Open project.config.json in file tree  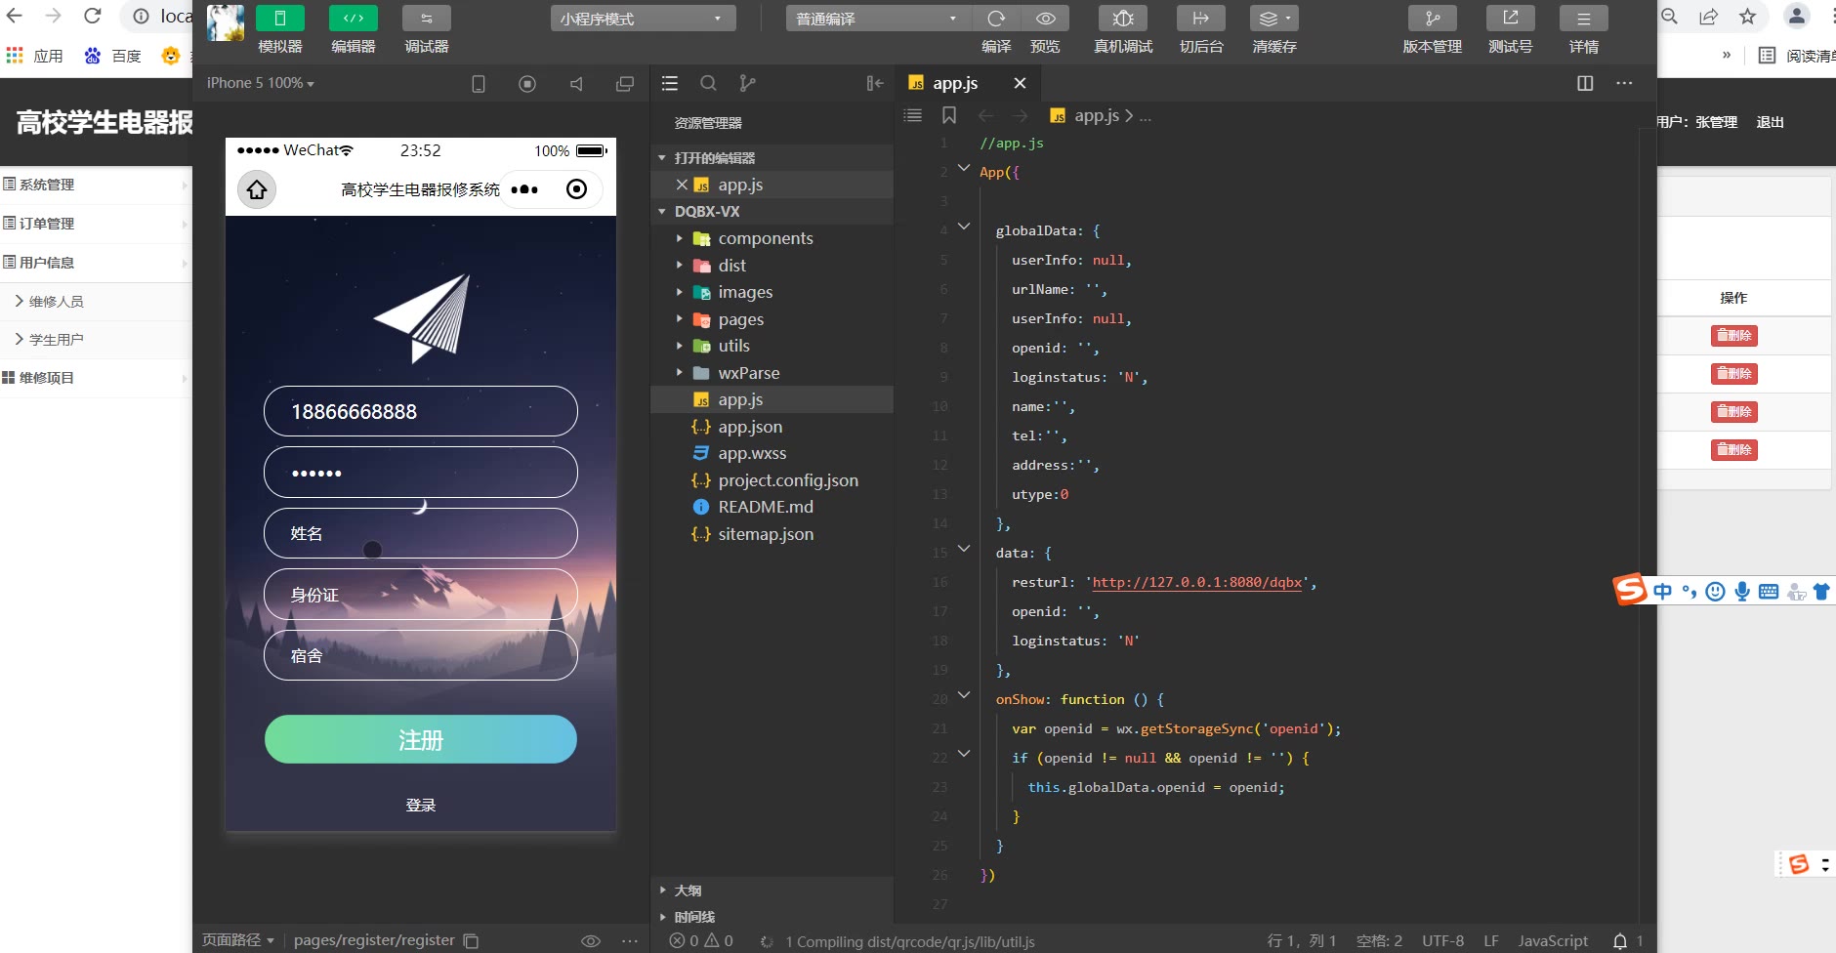(787, 480)
